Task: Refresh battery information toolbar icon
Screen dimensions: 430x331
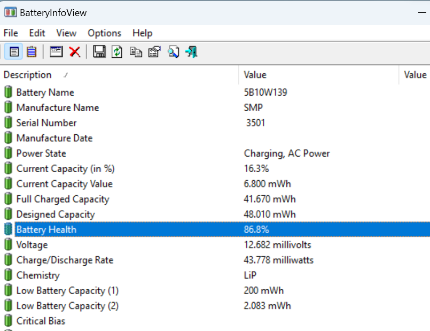Action: coord(117,51)
